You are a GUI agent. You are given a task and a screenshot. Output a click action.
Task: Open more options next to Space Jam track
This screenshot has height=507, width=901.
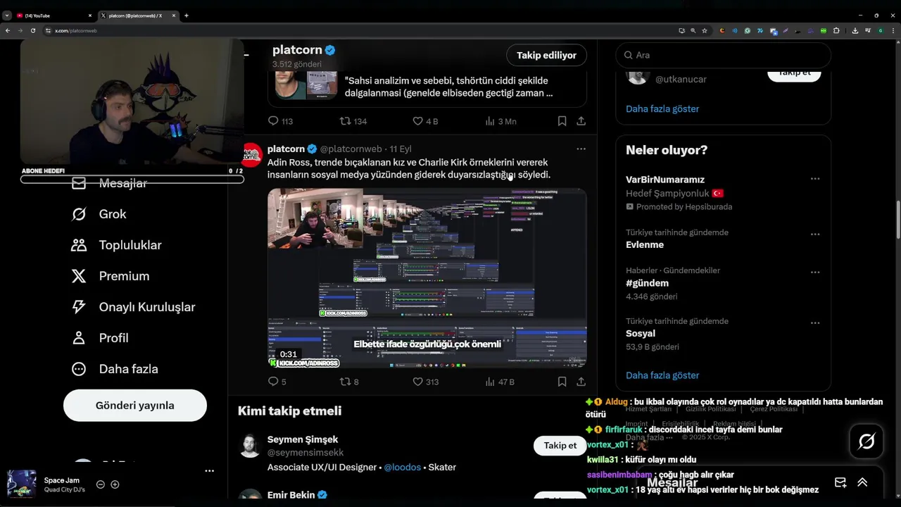click(x=209, y=470)
